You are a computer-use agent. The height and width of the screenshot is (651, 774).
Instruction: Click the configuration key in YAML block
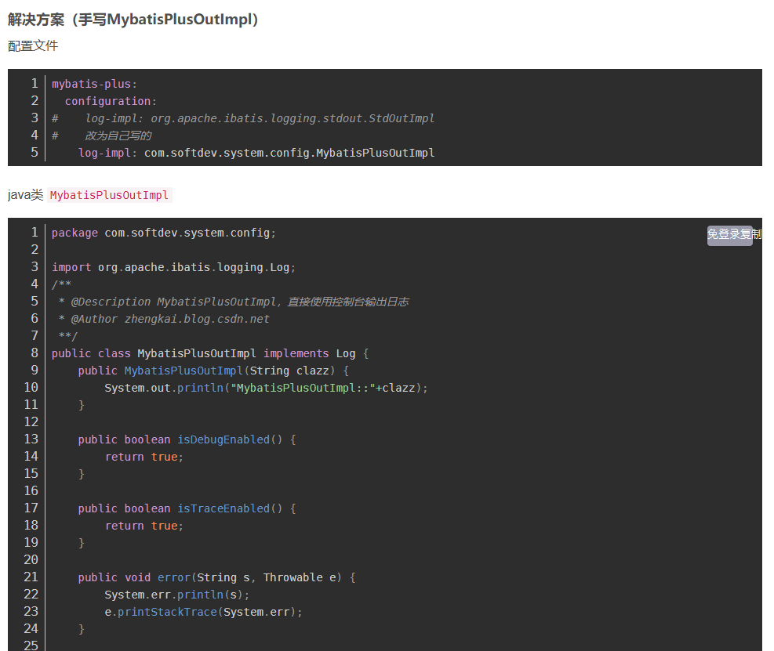108,101
